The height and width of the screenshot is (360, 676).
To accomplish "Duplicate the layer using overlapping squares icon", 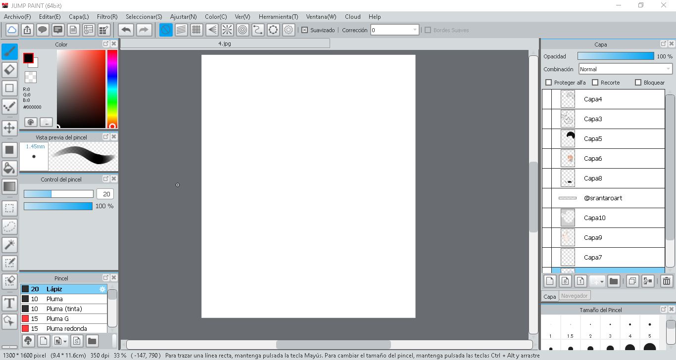I will click(632, 281).
